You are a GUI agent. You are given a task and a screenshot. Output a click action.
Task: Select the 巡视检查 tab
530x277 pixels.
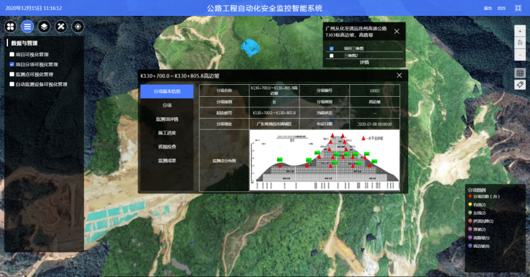click(x=167, y=146)
